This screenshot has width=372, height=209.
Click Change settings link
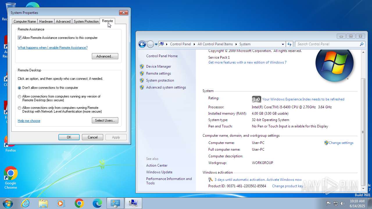(341, 143)
